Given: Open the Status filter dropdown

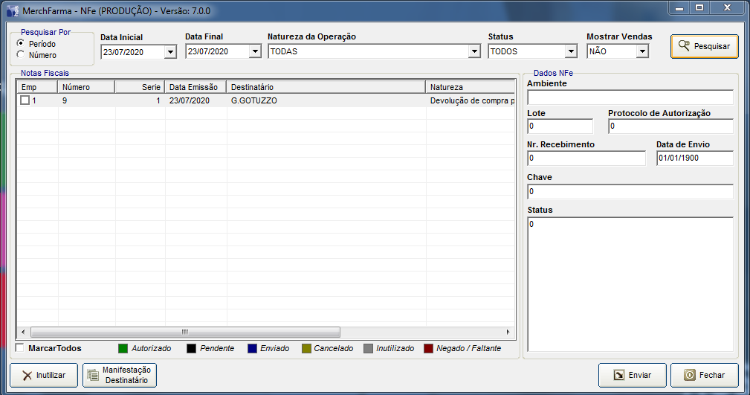Looking at the screenshot, I should coord(570,52).
